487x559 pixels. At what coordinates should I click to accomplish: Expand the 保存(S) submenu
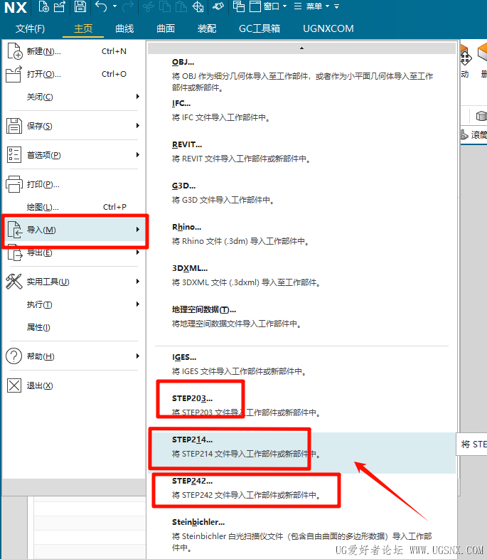tap(74, 126)
